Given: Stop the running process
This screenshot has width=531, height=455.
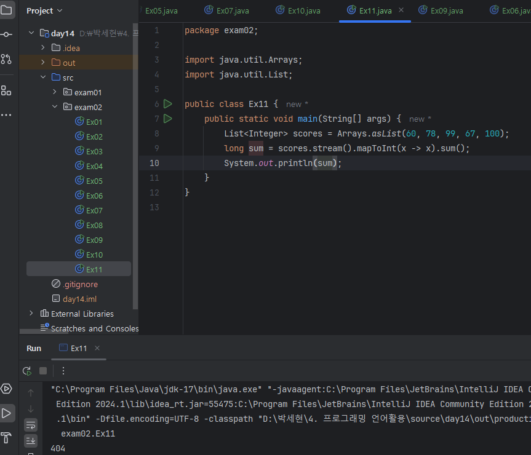Looking at the screenshot, I should [x=43, y=371].
